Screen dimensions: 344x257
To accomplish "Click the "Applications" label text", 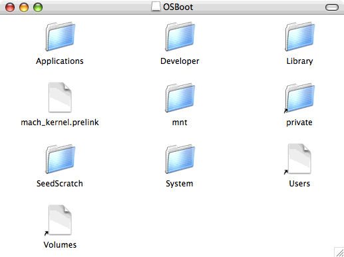I will point(60,61).
